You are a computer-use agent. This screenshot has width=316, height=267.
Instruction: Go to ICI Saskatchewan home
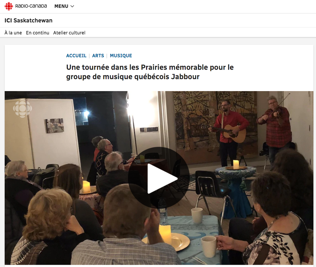coord(28,20)
